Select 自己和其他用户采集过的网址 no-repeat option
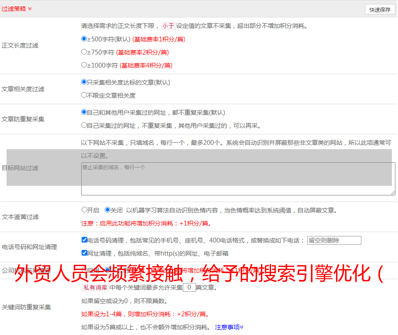The image size is (398, 335). (x=84, y=112)
